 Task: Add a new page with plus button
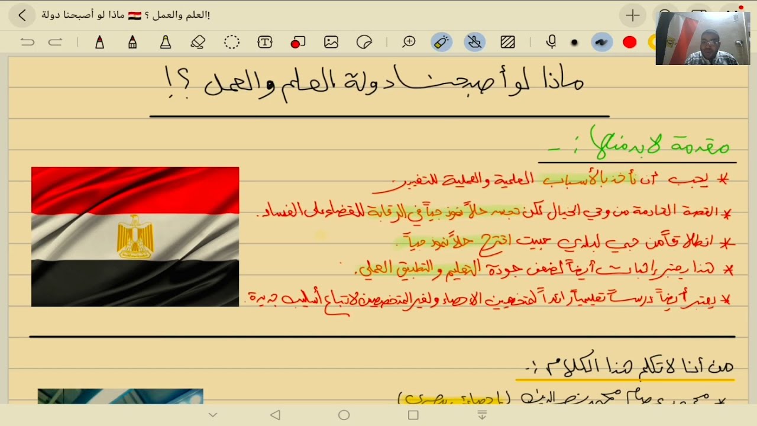633,15
